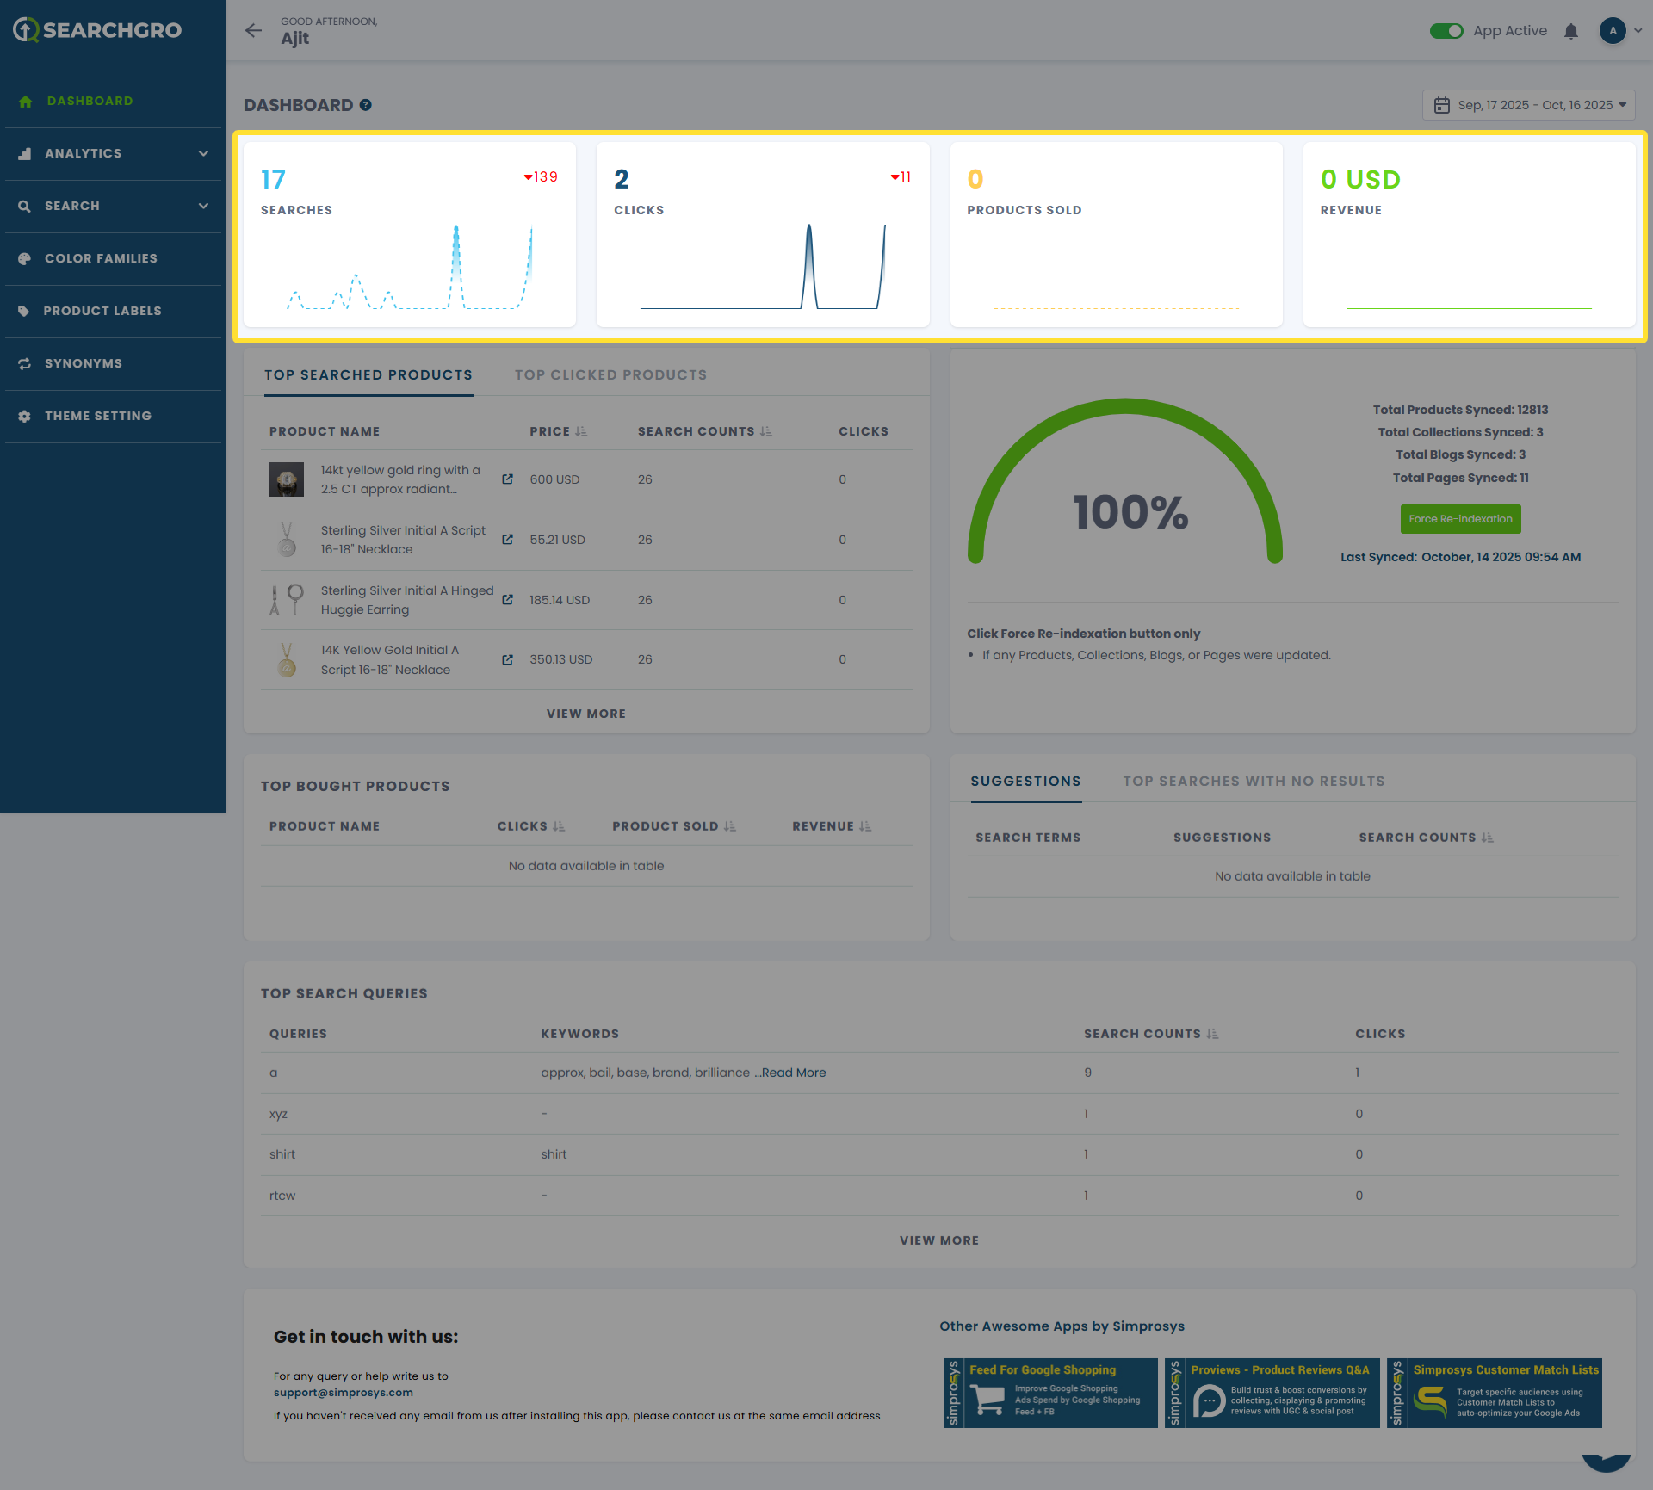This screenshot has height=1490, width=1653.
Task: Switch to Top Searches With No Results tab
Action: [x=1254, y=782]
